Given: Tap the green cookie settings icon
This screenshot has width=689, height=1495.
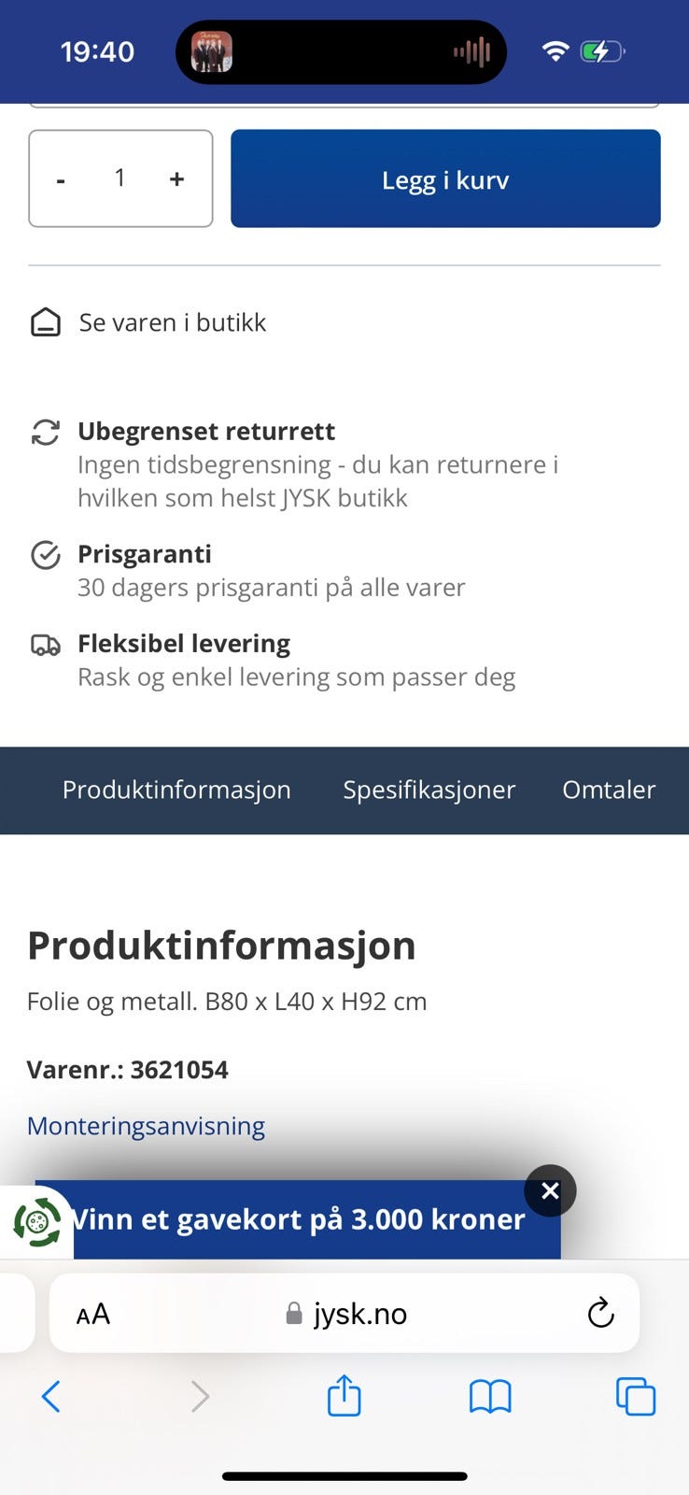Looking at the screenshot, I should pyautogui.click(x=37, y=1221).
